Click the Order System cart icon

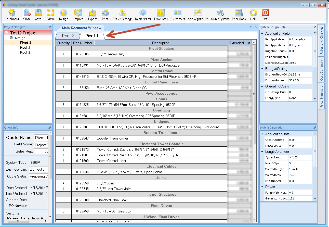point(220,15)
